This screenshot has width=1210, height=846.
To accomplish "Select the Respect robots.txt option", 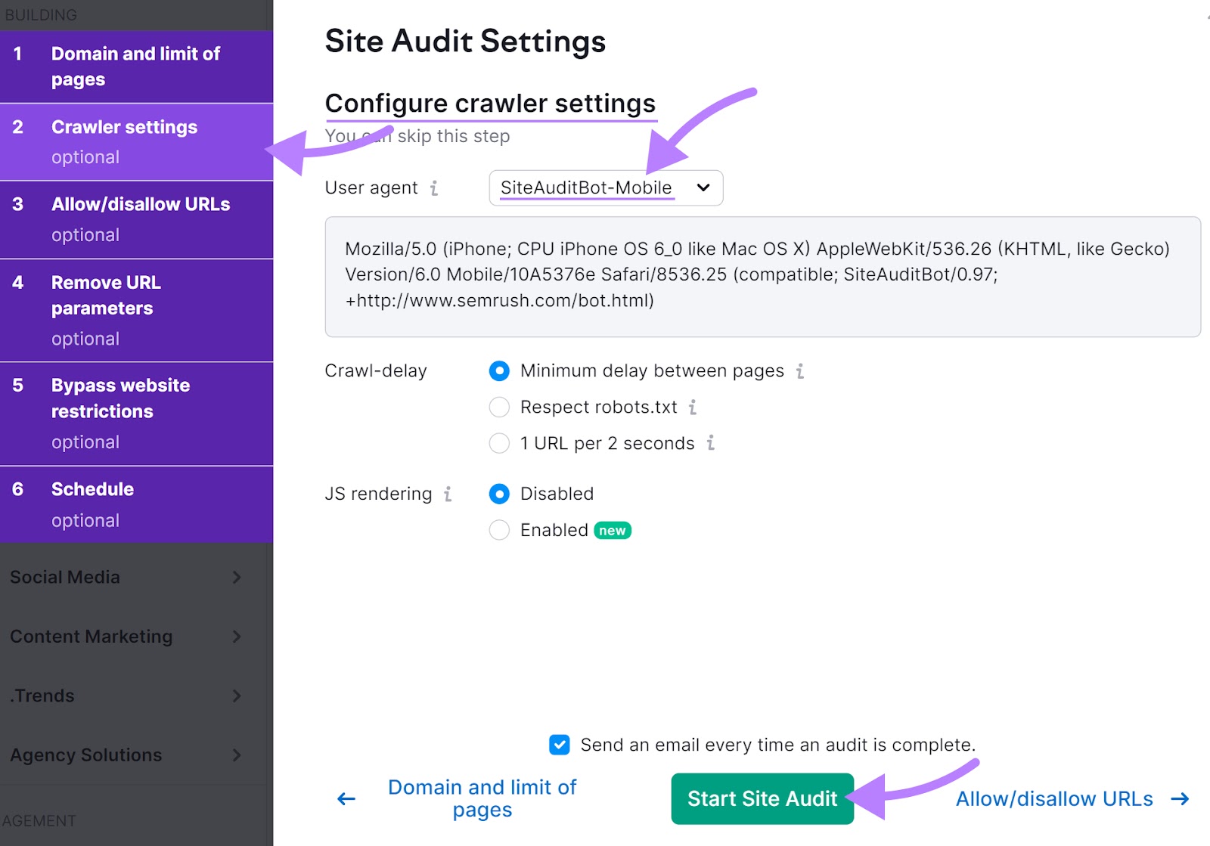I will click(499, 407).
